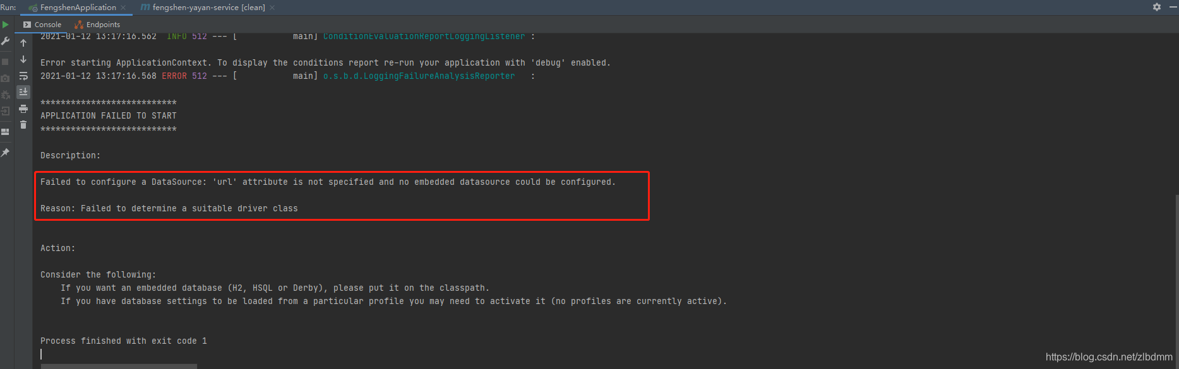Print console output using printer icon
This screenshot has height=369, width=1179.
tap(23, 108)
